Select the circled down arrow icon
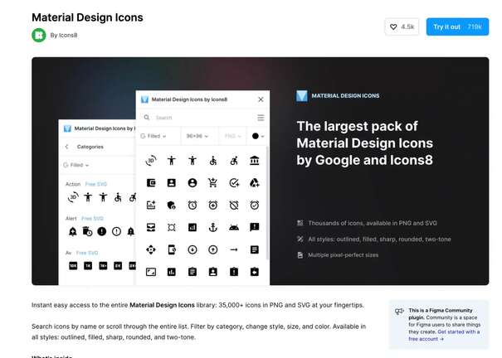502x358 pixels. point(193,249)
